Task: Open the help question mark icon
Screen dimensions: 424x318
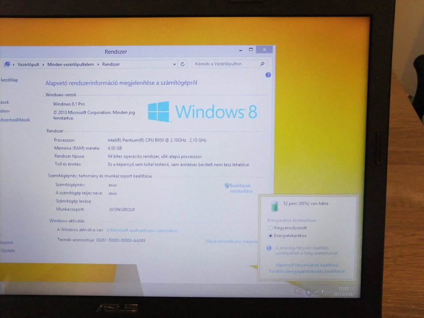Action: (x=268, y=75)
